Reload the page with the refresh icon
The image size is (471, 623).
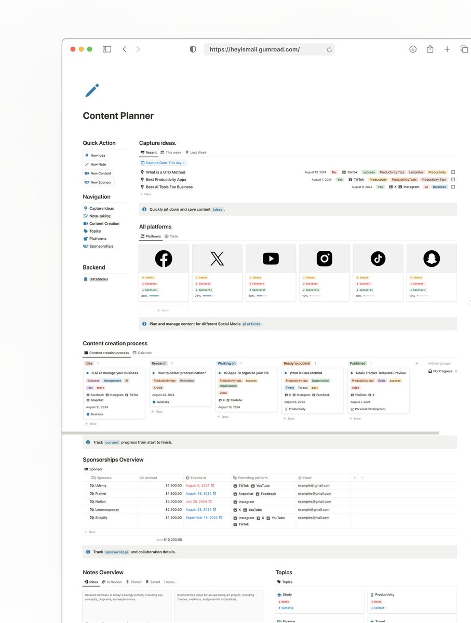pos(329,50)
